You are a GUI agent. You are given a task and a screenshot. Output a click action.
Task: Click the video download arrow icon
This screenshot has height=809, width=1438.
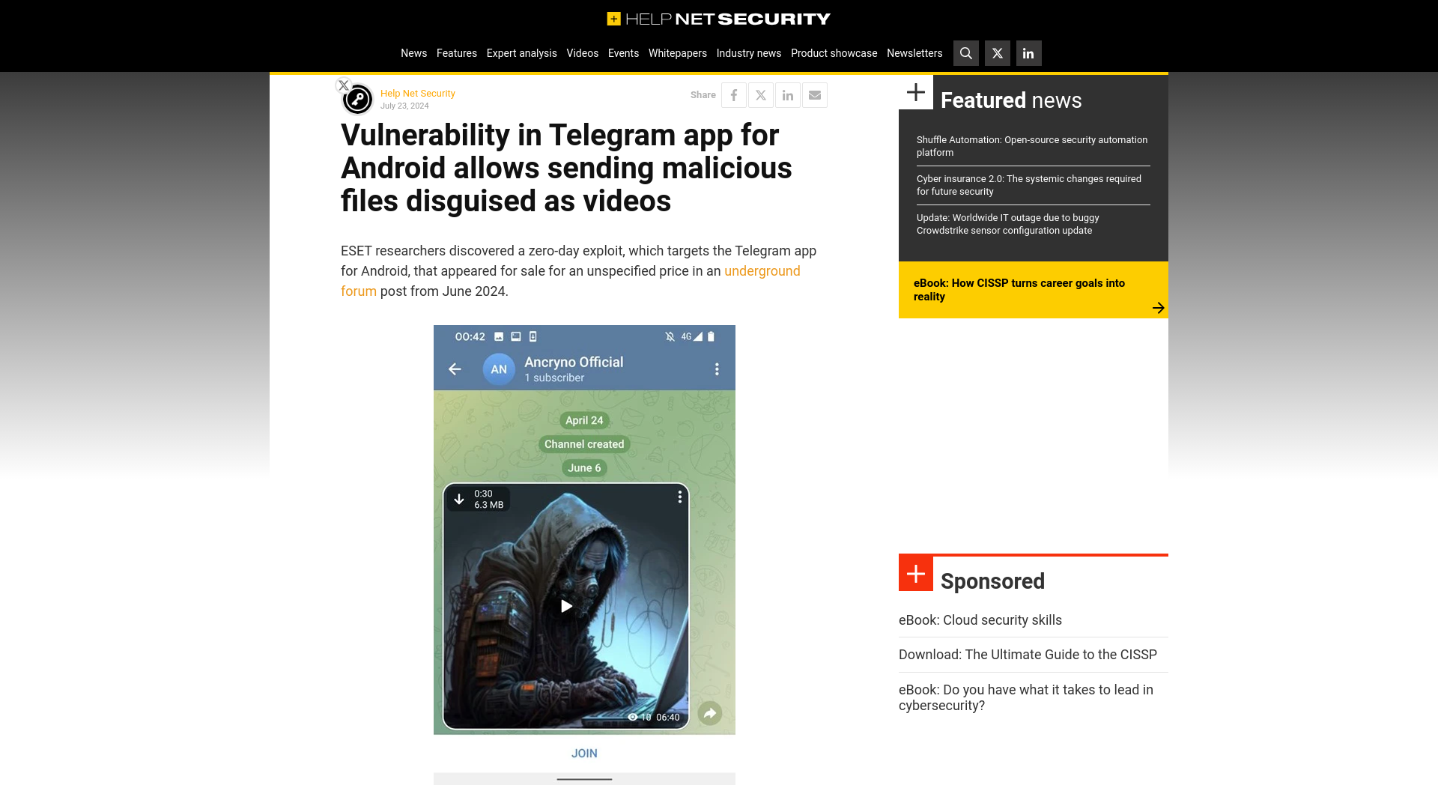pos(459,498)
